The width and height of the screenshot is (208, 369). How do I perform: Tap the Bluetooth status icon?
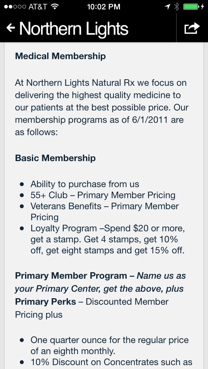tap(176, 6)
